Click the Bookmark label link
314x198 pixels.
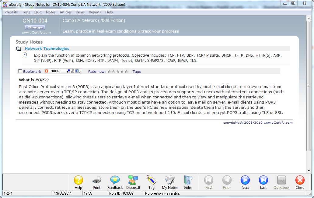[32, 72]
